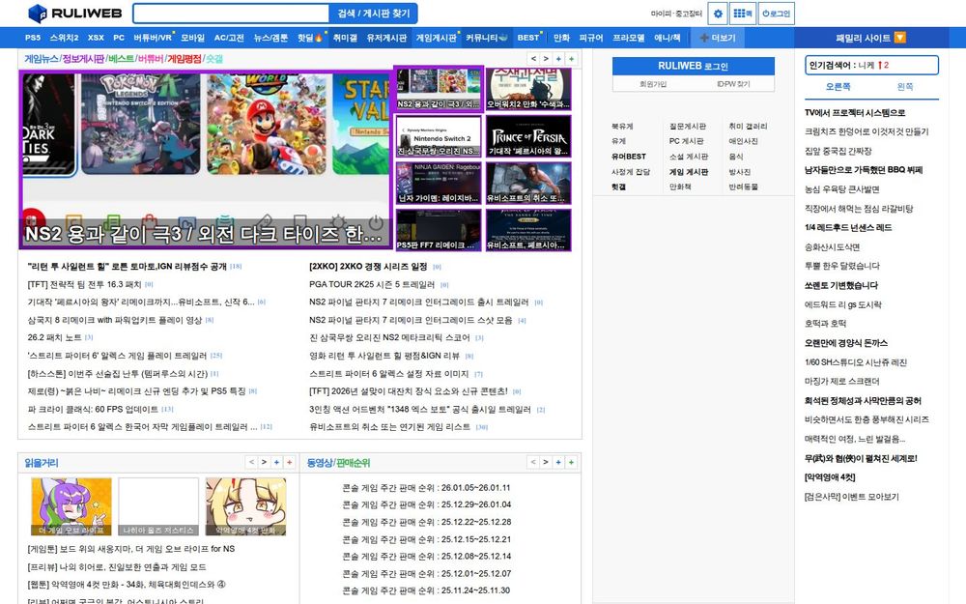Click next arrow in 게임뉴스 section header
The height and width of the screenshot is (604, 966).
pos(546,59)
